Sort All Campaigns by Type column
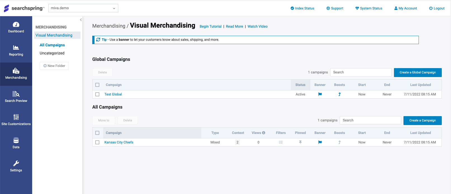This screenshot has width=451, height=194. pyautogui.click(x=215, y=133)
